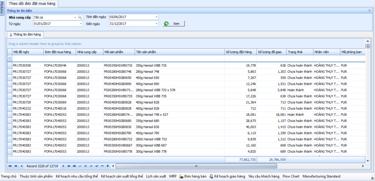
Task: Select row indicator for 300g Hansol WBB 778
Action: [10, 152]
